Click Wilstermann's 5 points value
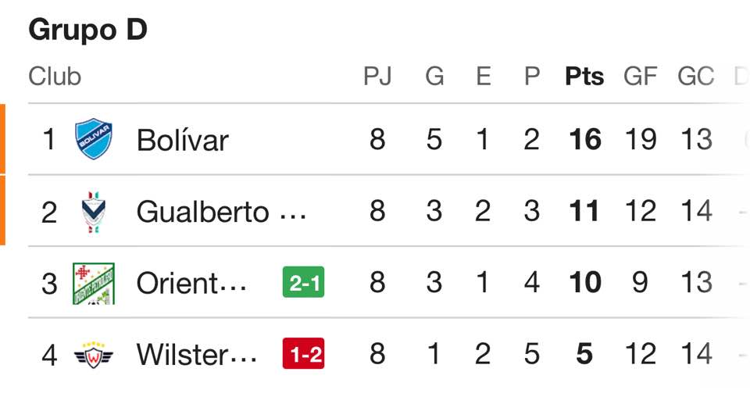The image size is (750, 404). 584,355
